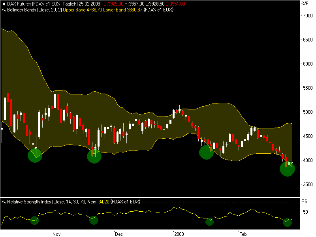The width and height of the screenshot is (316, 237).
Task: Click the small green dot in the RSI panel
Action: pos(35,220)
